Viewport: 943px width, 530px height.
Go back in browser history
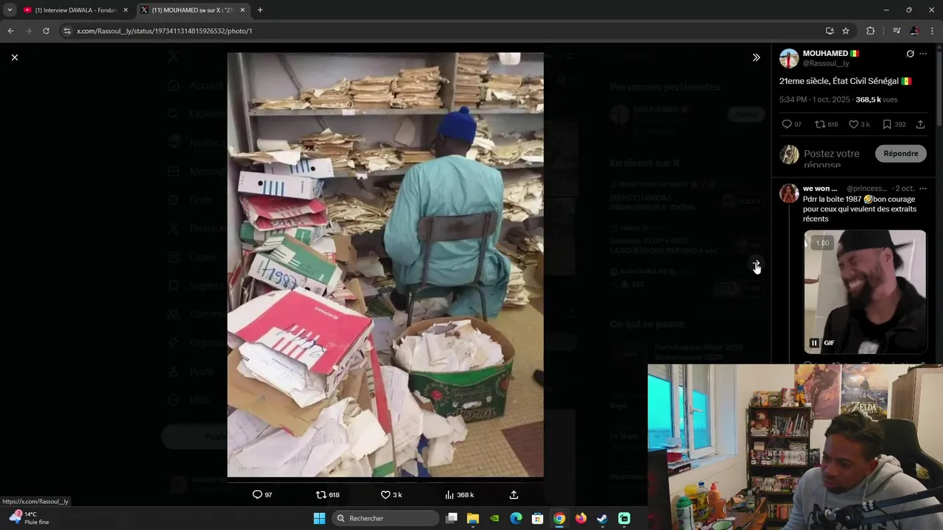(x=10, y=31)
